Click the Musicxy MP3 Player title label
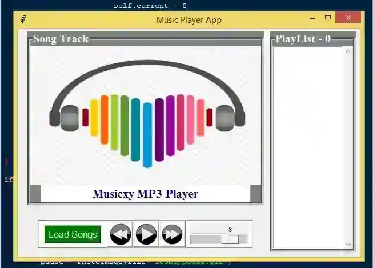373x268 pixels. coord(146,194)
